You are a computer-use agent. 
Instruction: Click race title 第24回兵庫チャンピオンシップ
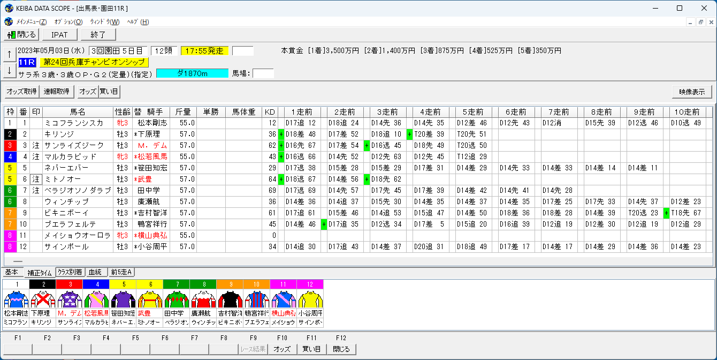pyautogui.click(x=94, y=62)
